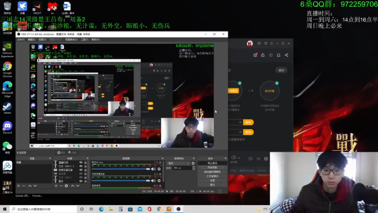The height and width of the screenshot is (213, 378).
Task: Open the Steam desktop shortcut
Action: [x=7, y=108]
